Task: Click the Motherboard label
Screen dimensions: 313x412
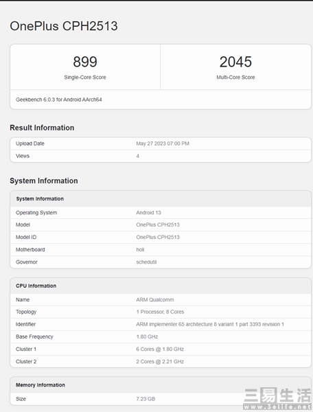Action: click(30, 250)
